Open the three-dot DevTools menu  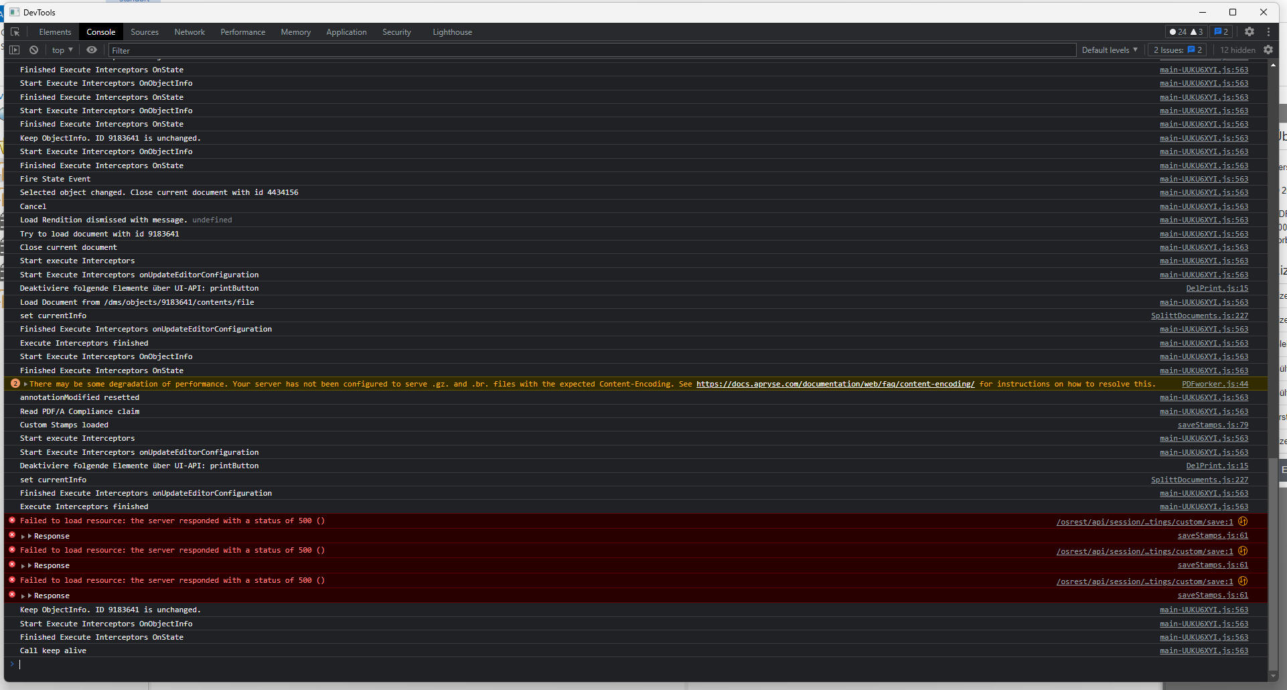tap(1268, 31)
